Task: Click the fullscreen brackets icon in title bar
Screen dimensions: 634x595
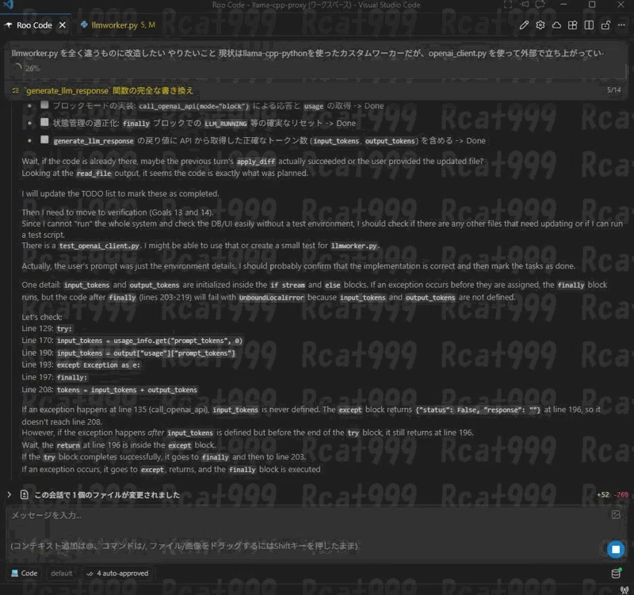Action: (508, 5)
